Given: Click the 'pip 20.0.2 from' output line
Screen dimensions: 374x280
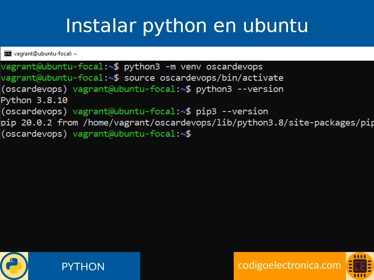Looking at the screenshot, I should pos(187,123).
